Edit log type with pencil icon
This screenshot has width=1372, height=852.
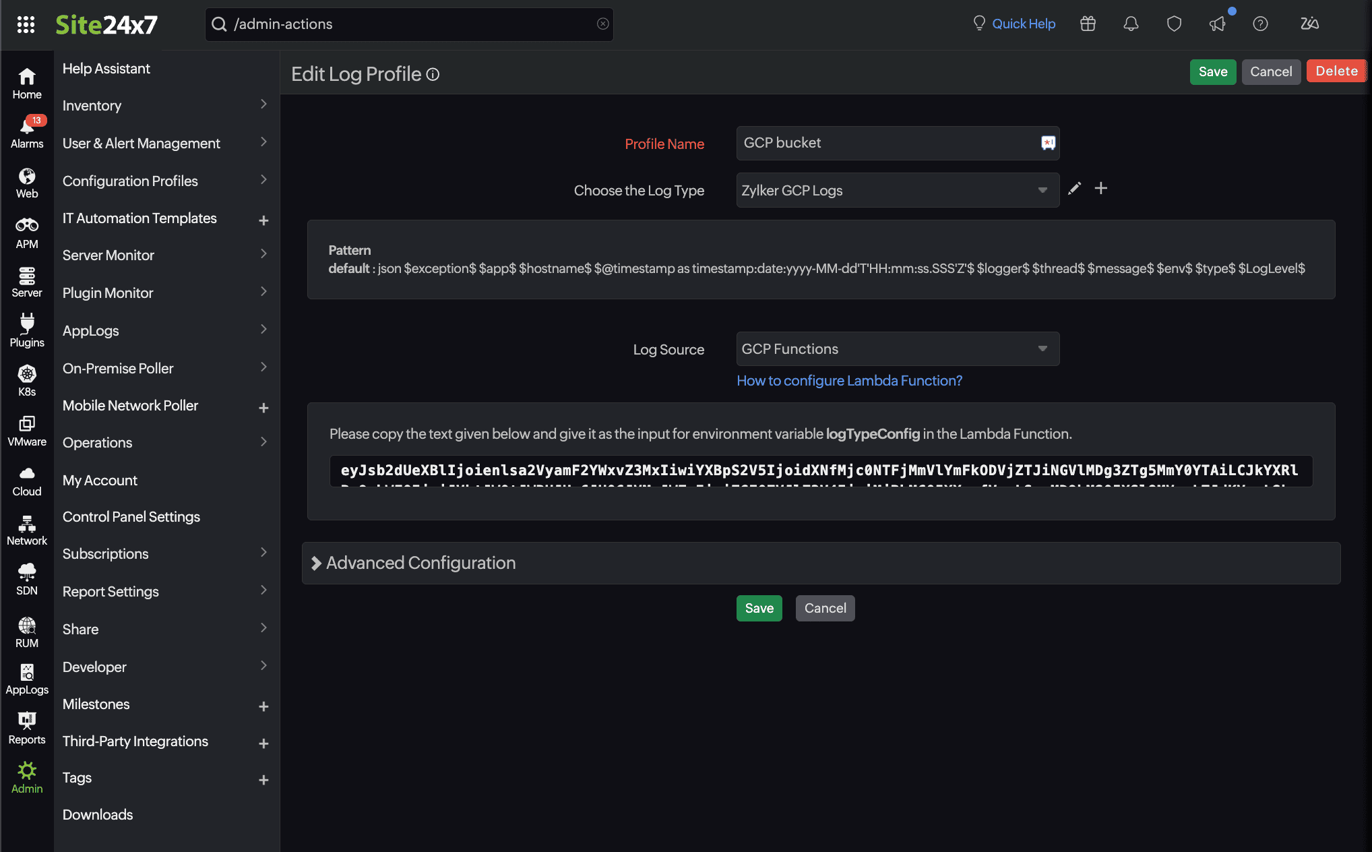(1075, 188)
